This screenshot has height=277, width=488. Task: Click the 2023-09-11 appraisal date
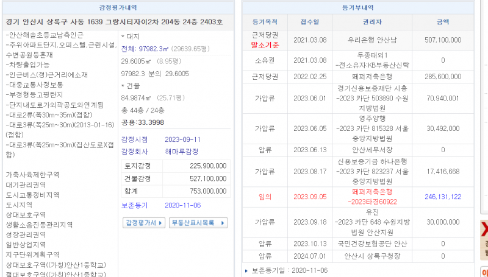(183, 139)
